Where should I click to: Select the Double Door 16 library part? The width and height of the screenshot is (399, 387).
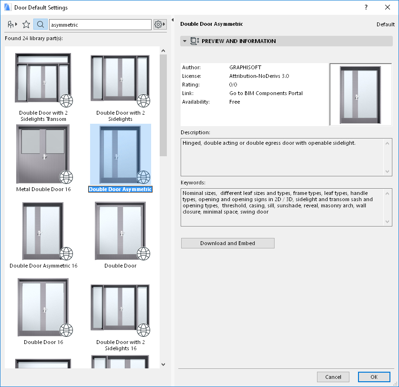43,308
